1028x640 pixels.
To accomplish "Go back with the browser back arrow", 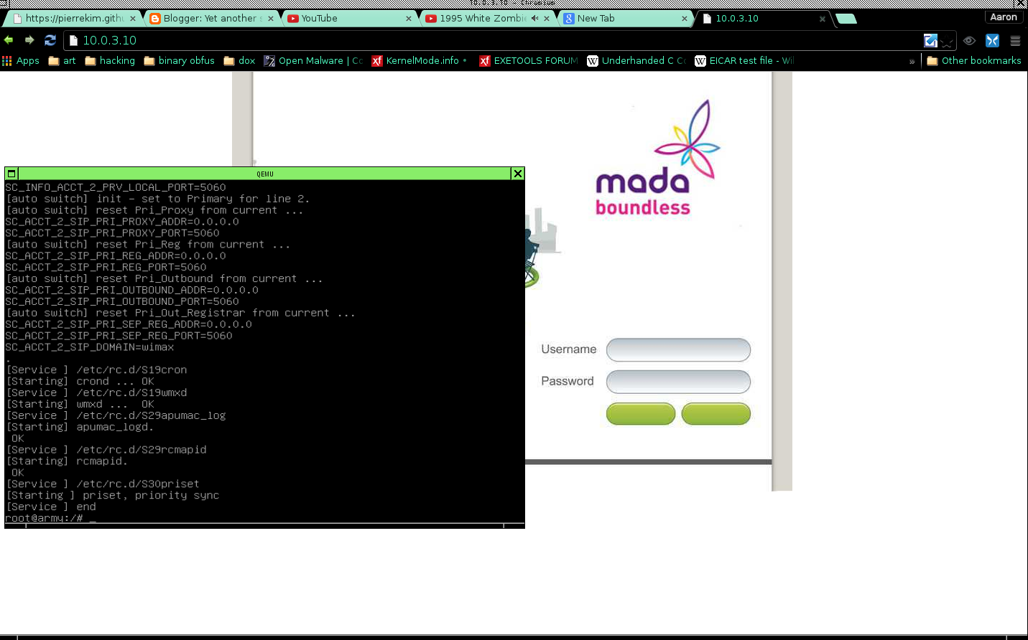I will pyautogui.click(x=9, y=40).
